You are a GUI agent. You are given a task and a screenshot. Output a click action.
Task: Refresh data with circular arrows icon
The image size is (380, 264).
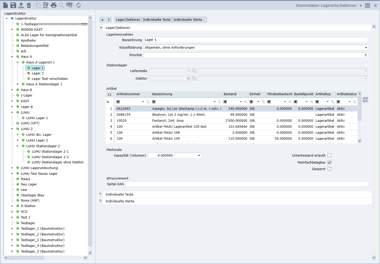pos(78,5)
